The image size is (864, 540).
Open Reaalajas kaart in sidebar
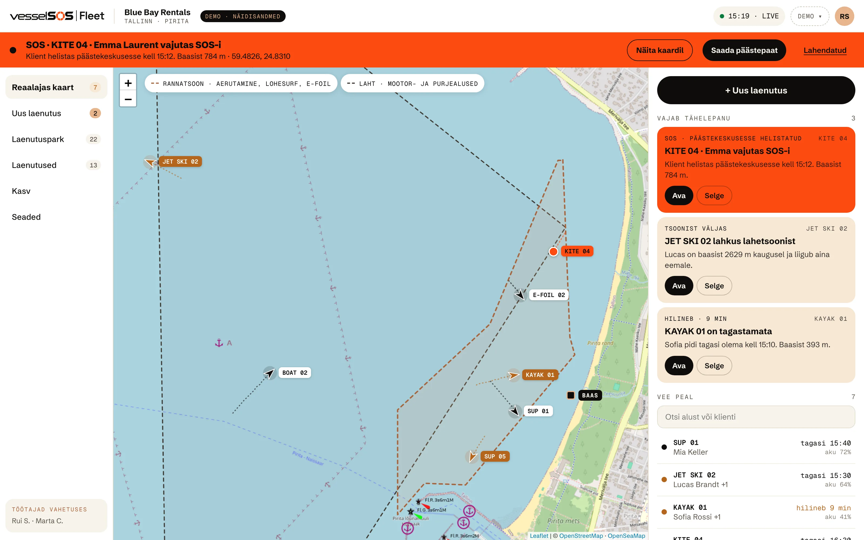point(56,87)
